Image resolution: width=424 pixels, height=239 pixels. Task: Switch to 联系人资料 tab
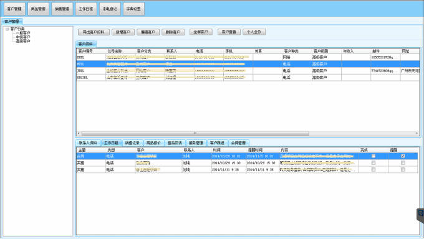(88, 143)
